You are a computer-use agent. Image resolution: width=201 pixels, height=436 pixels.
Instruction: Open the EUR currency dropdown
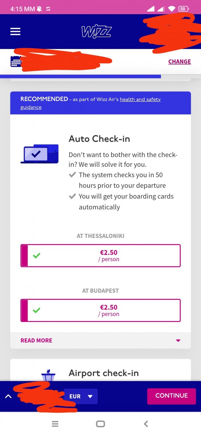click(81, 396)
